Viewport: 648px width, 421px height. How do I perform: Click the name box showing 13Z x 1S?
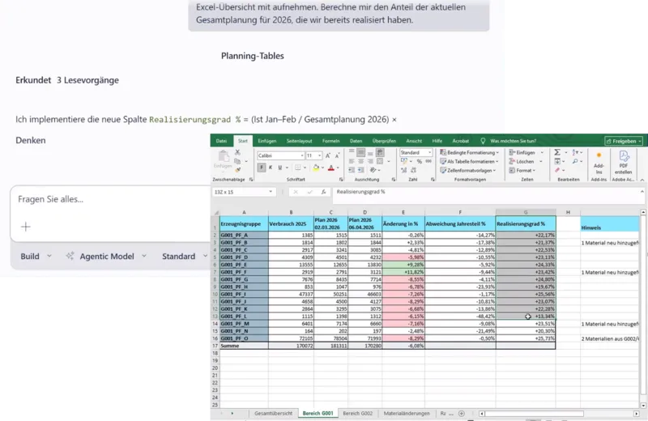pos(243,192)
